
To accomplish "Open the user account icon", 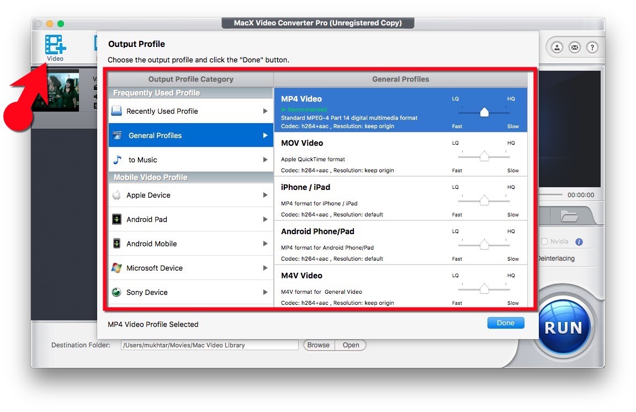I will 557,47.
